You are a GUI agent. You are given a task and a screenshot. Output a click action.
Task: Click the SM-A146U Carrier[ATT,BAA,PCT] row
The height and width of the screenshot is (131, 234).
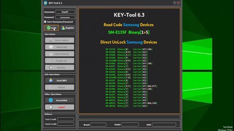point(131,86)
